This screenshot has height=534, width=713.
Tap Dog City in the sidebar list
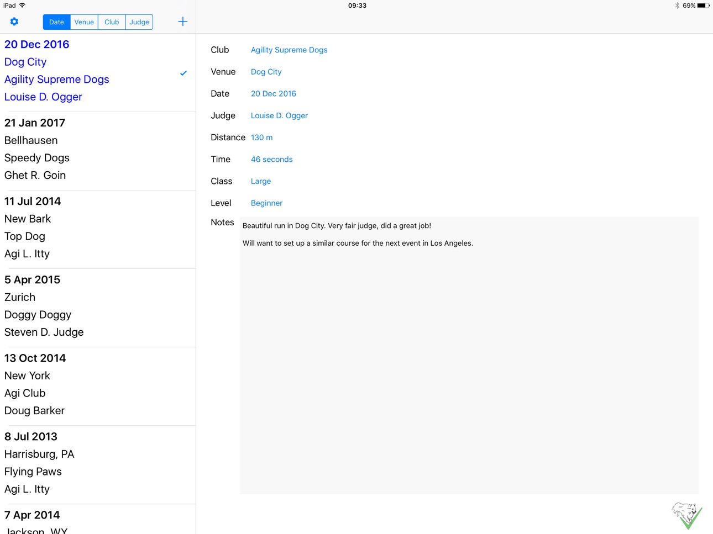tap(25, 62)
